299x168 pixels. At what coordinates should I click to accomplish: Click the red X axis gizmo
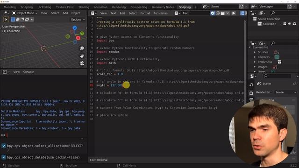coord(78,38)
